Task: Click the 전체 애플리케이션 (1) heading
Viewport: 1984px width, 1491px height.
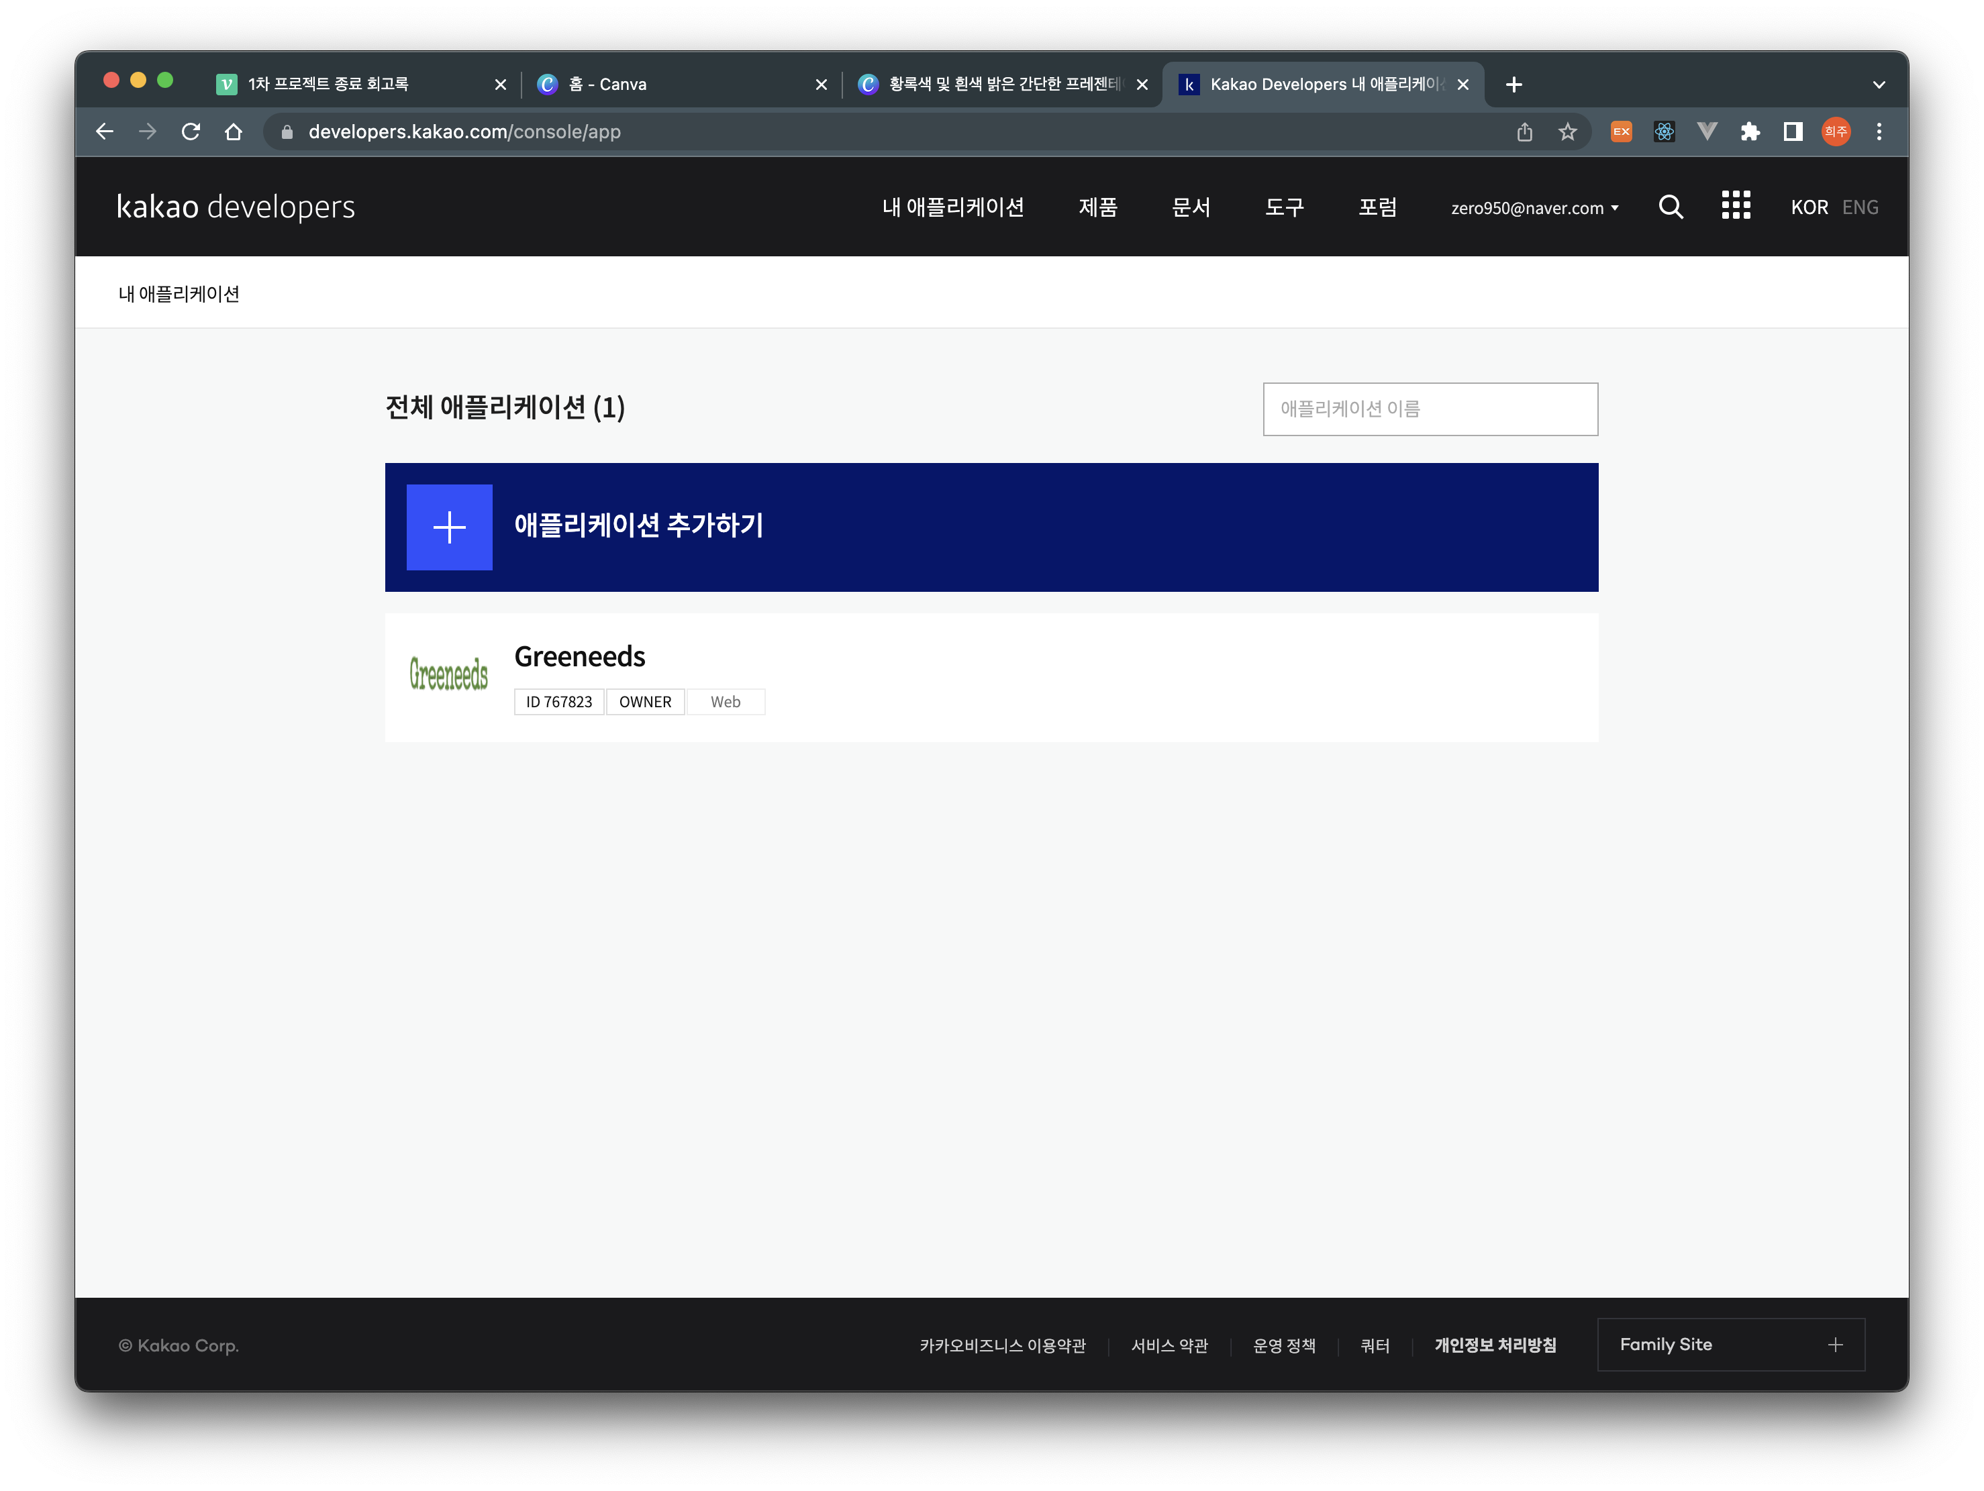Action: point(505,407)
